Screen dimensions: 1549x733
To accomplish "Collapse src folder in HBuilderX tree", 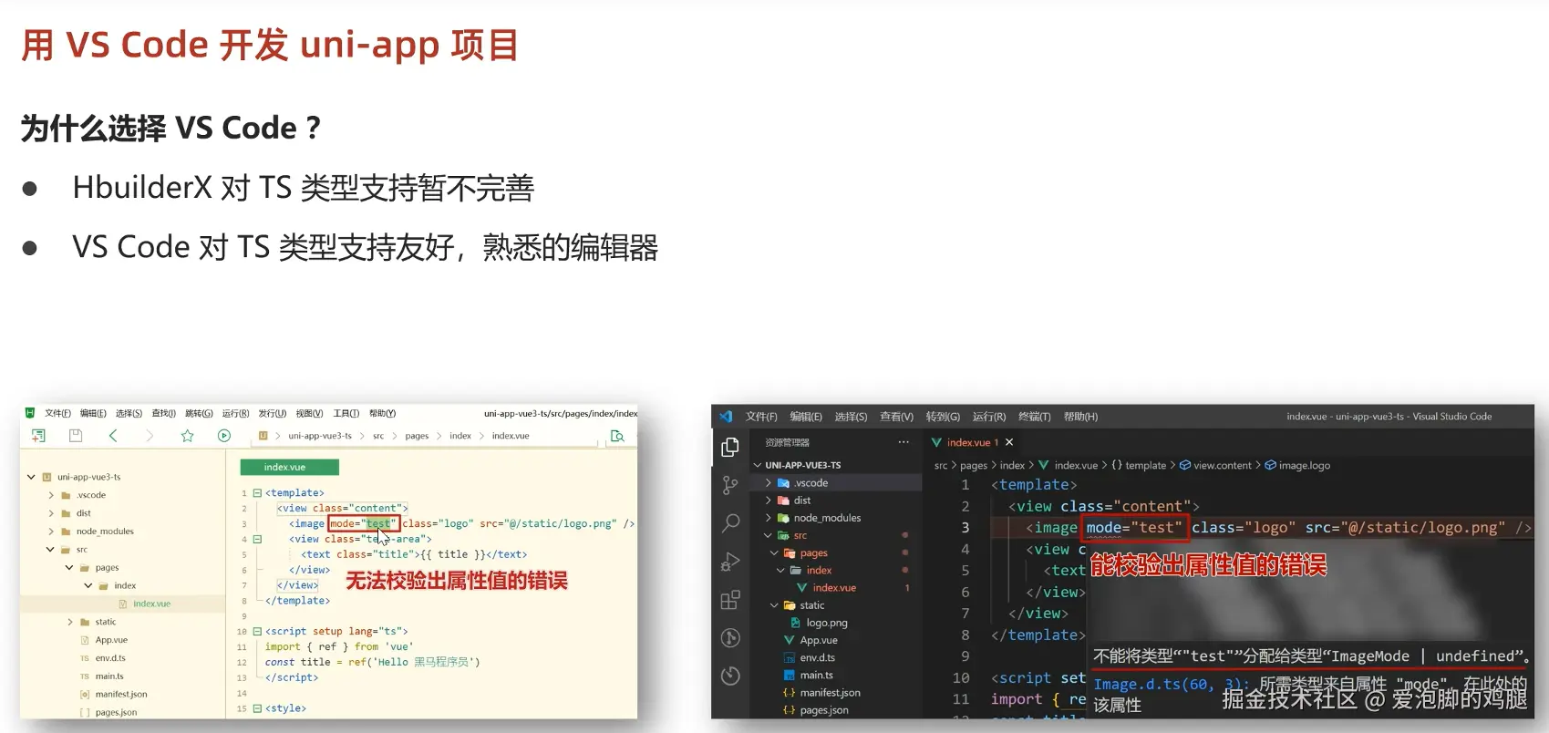I will [x=50, y=550].
